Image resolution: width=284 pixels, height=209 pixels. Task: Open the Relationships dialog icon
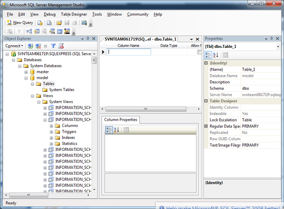29,32
